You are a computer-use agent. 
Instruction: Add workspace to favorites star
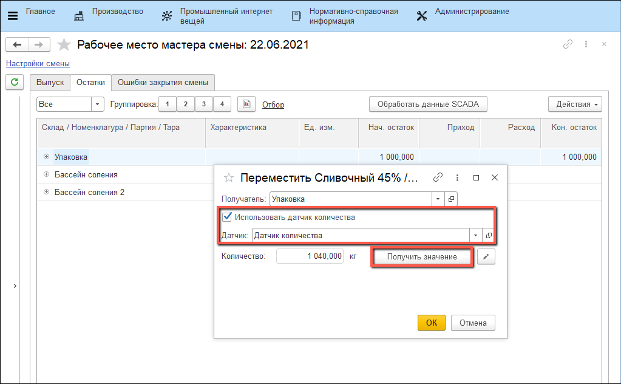[x=64, y=45]
